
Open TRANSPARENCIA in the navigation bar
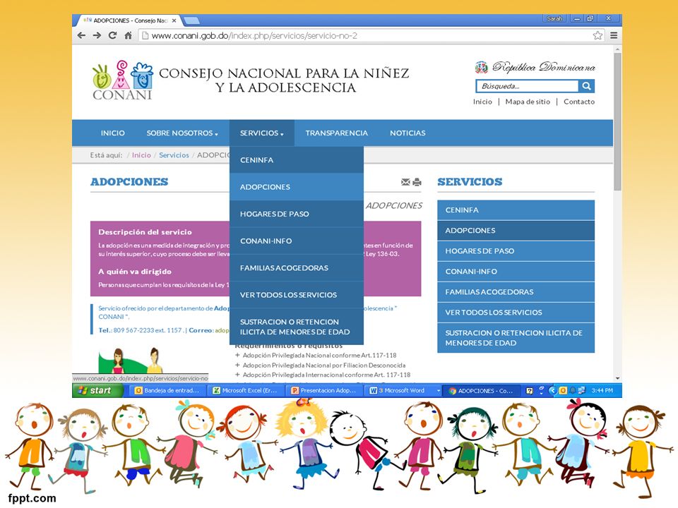coord(337,133)
